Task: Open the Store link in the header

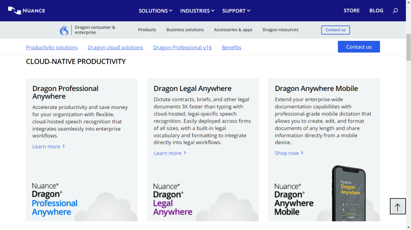Action: 352,10
